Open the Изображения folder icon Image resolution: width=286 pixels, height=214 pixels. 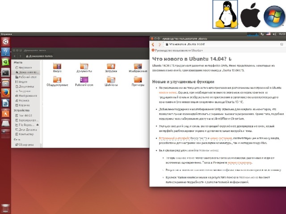pos(138,68)
